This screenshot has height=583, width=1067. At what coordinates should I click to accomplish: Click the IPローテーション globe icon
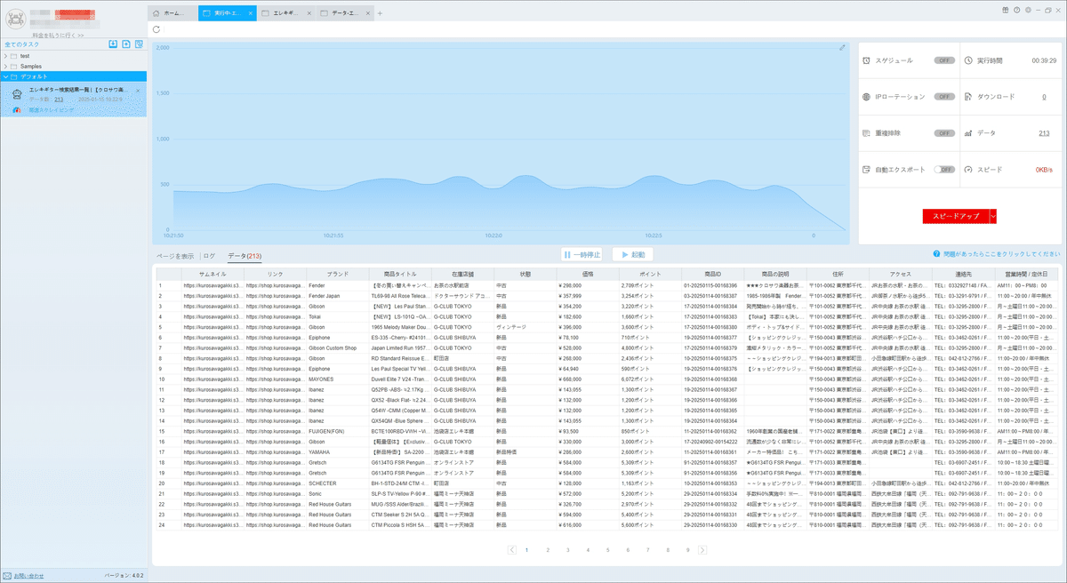point(867,96)
